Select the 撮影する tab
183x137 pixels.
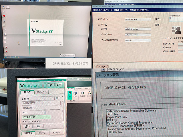28,133
